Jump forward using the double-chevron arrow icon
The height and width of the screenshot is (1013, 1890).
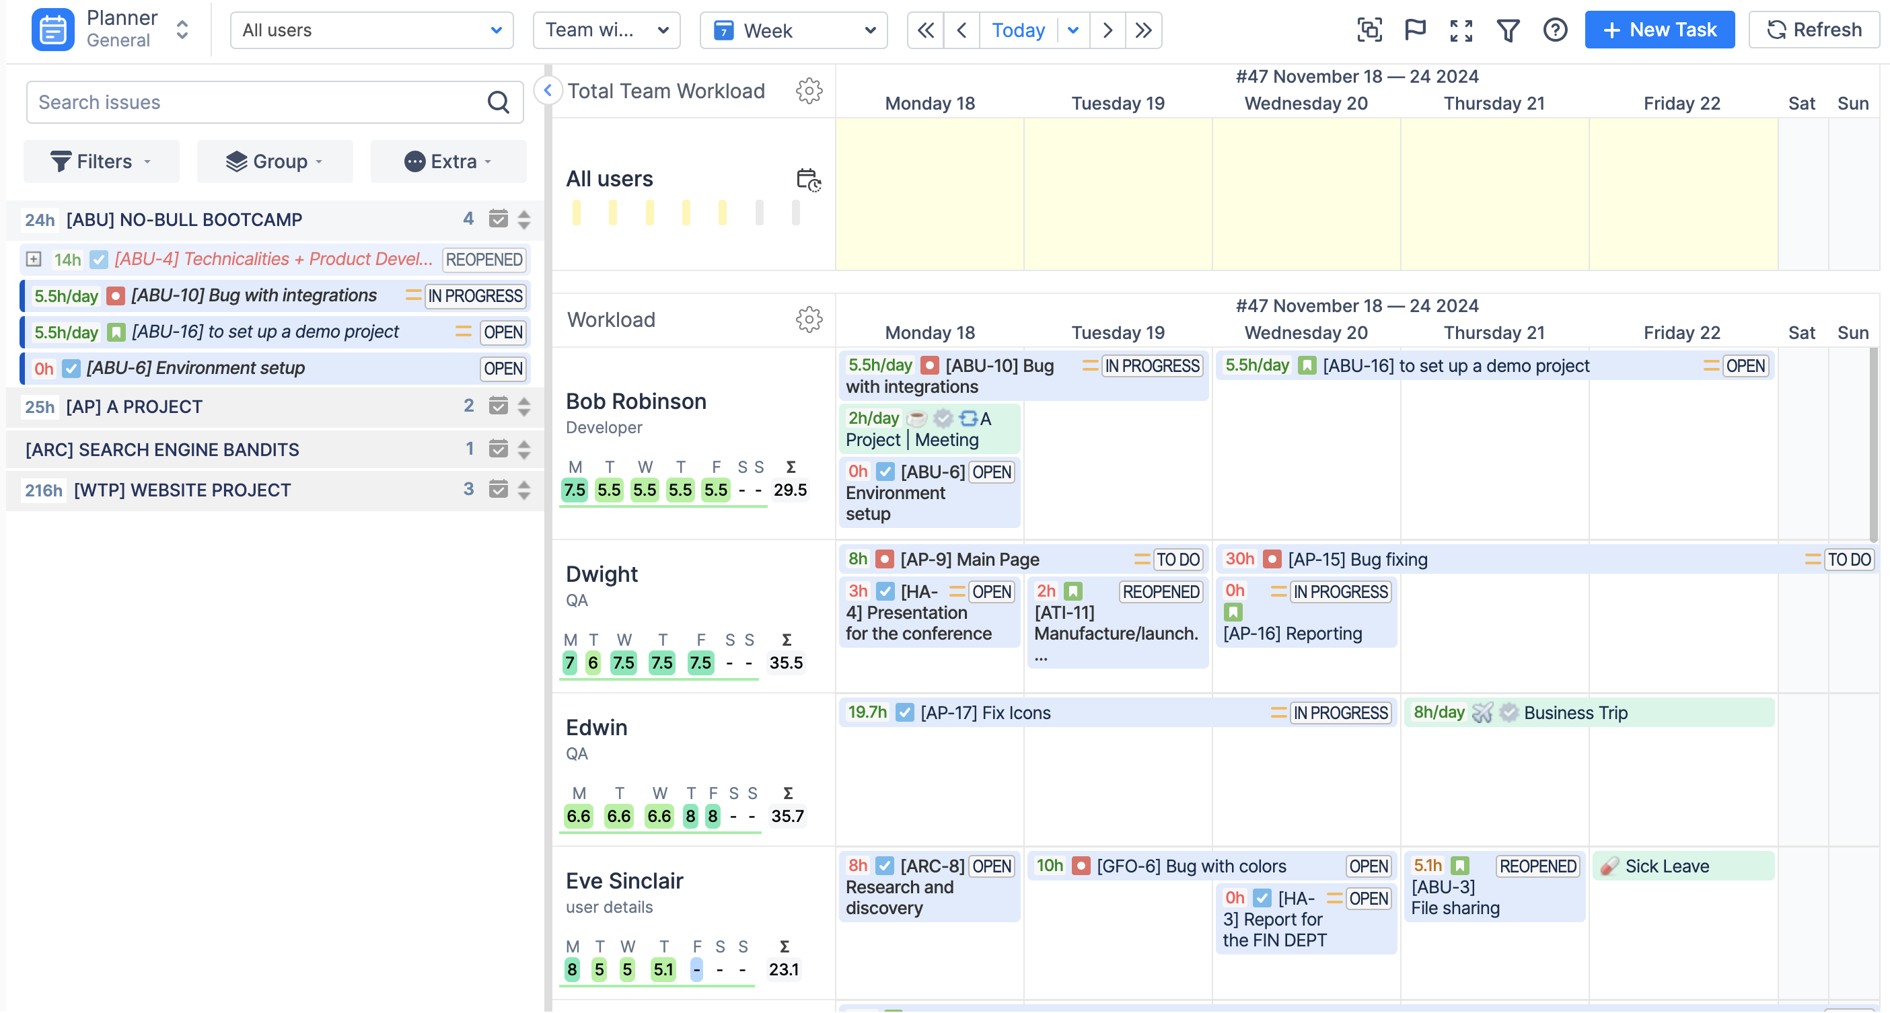(1144, 30)
